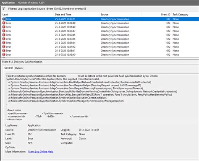Click the Log Name value Application
The height and width of the screenshot is (161, 199).
[x=34, y=125]
